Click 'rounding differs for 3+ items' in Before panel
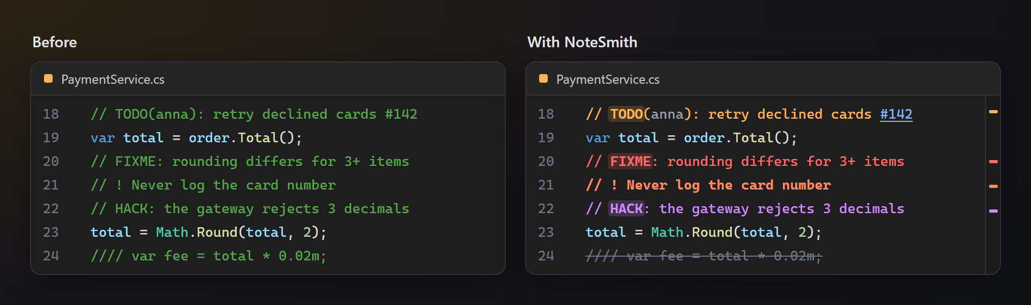Viewport: 1031px width, 305px height. click(291, 162)
